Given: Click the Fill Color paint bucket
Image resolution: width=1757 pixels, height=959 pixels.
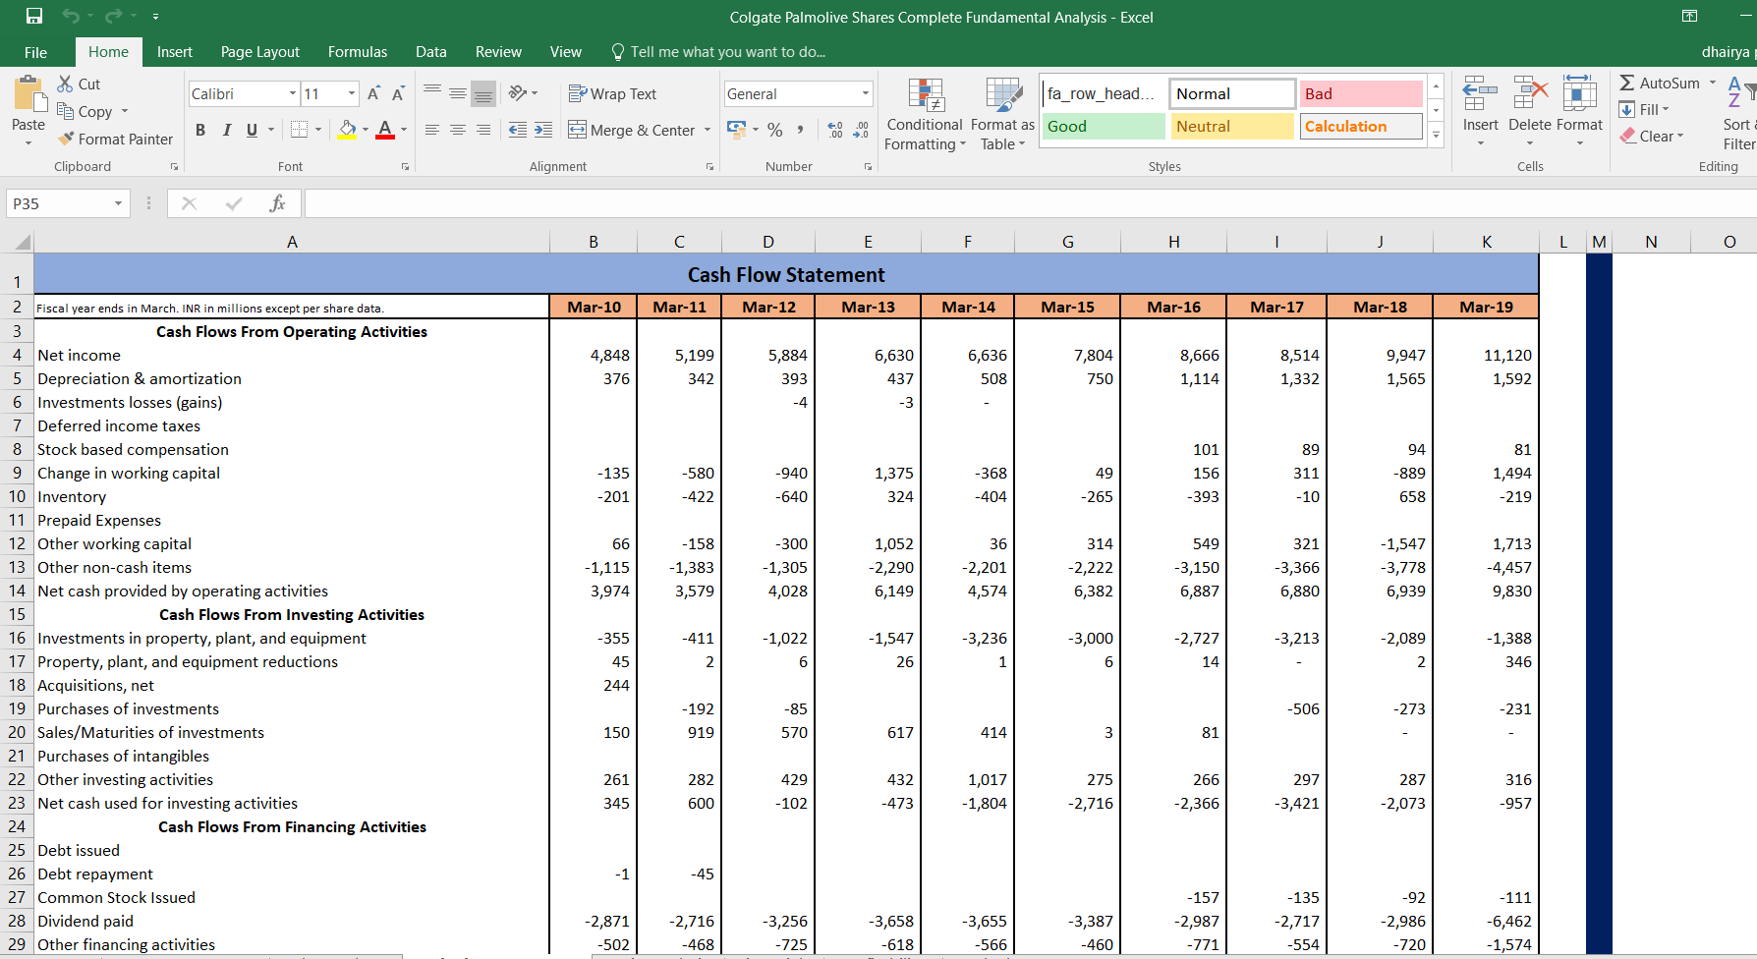Looking at the screenshot, I should (x=348, y=130).
